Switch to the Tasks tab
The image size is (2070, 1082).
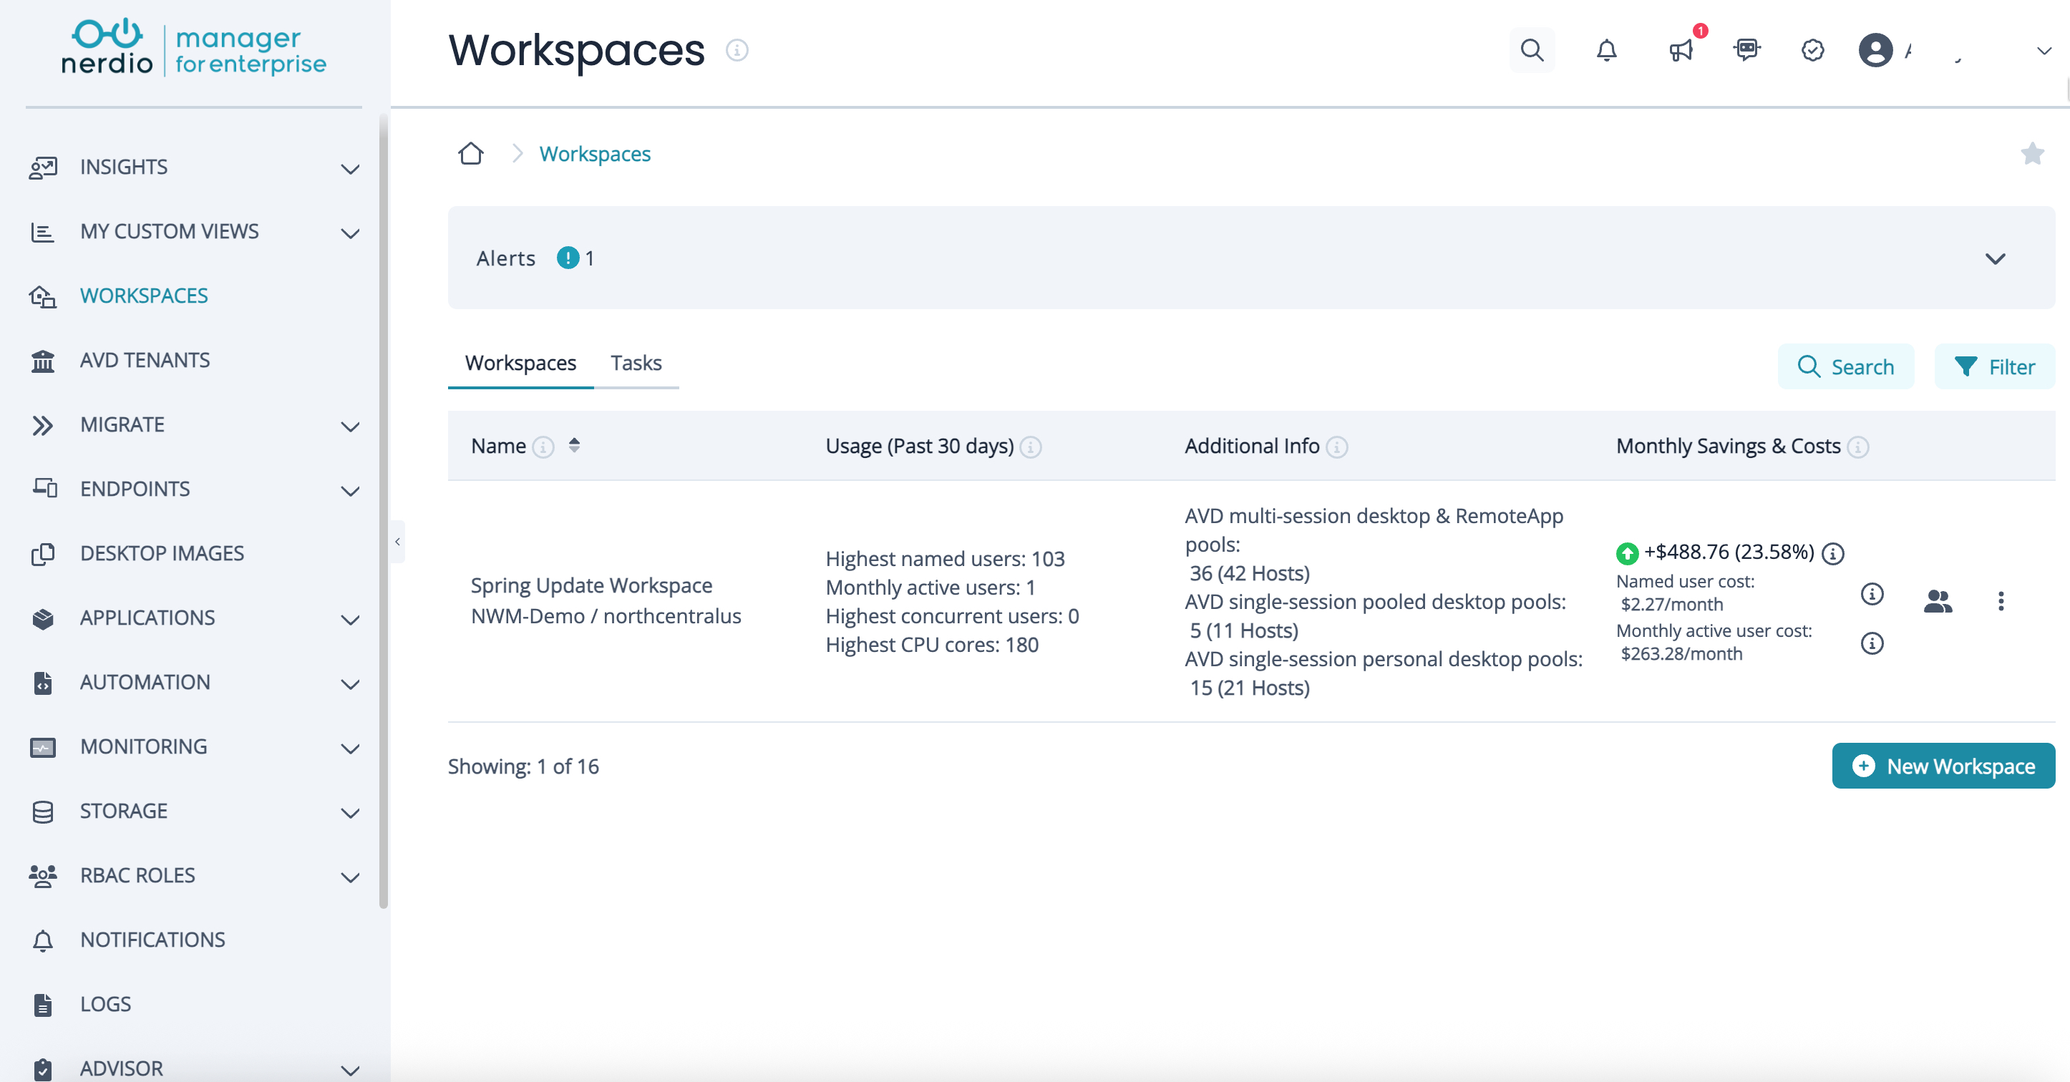pos(636,363)
